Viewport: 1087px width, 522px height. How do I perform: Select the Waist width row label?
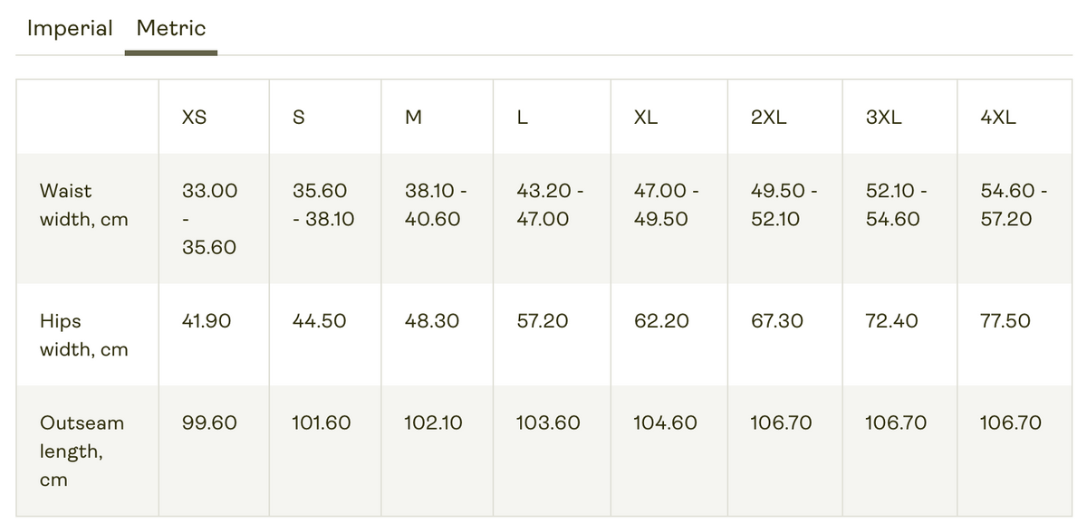[x=84, y=205]
